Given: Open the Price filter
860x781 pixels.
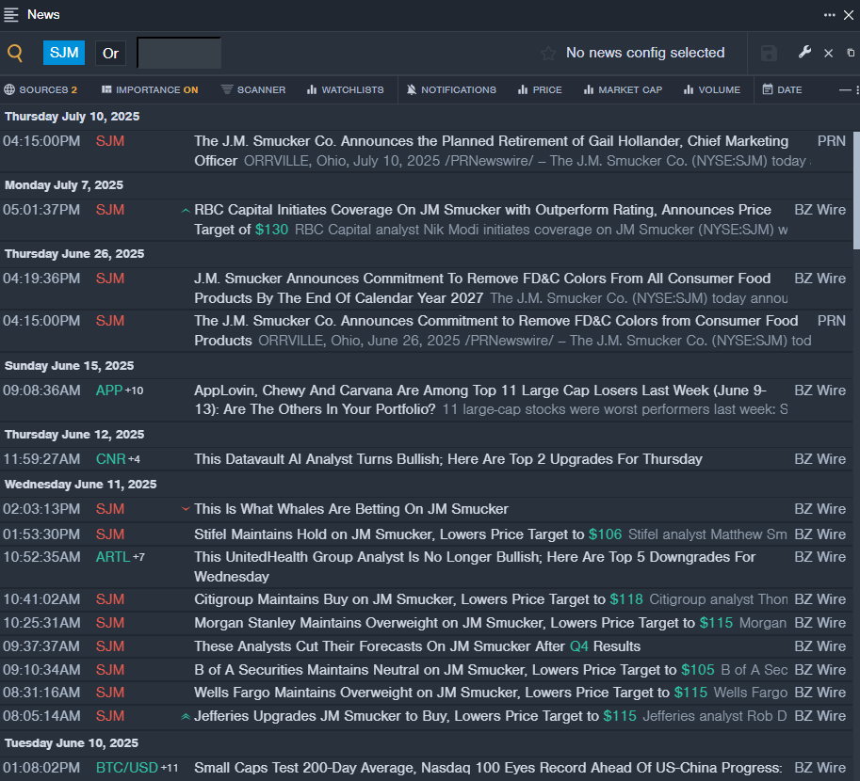Looking at the screenshot, I should coord(540,90).
